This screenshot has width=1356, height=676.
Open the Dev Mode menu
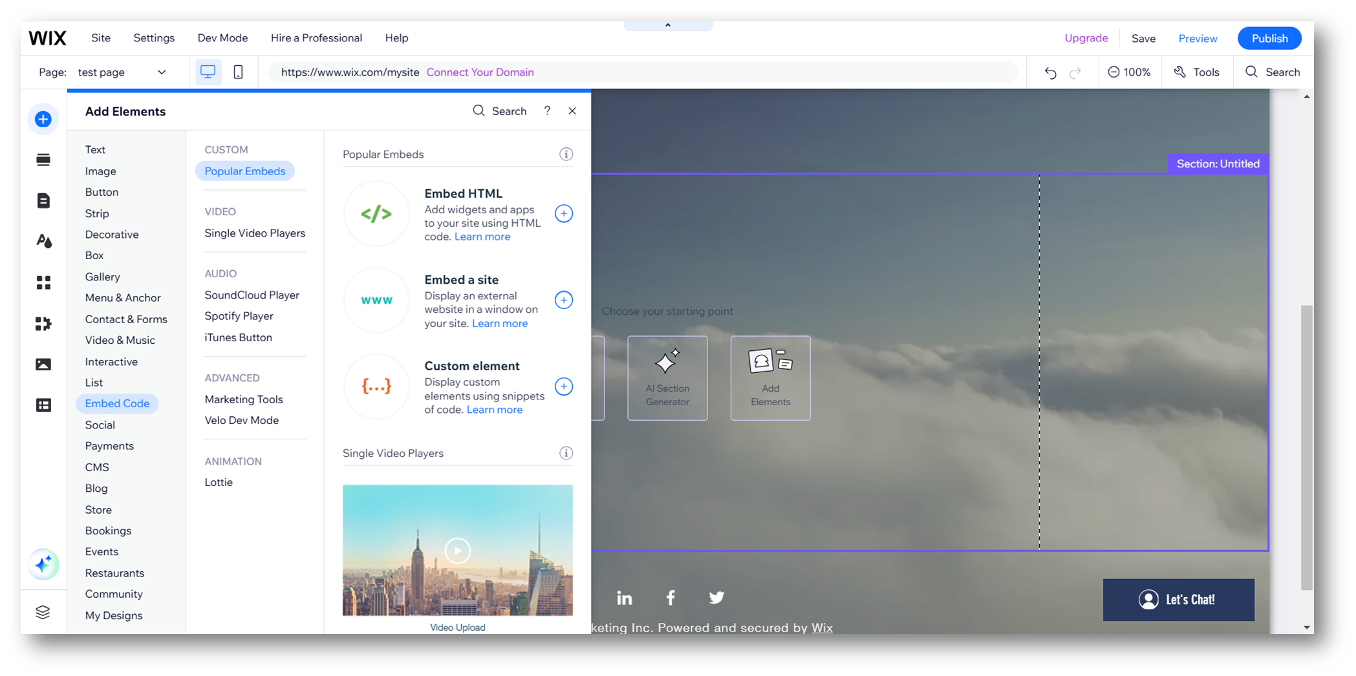pyautogui.click(x=222, y=37)
